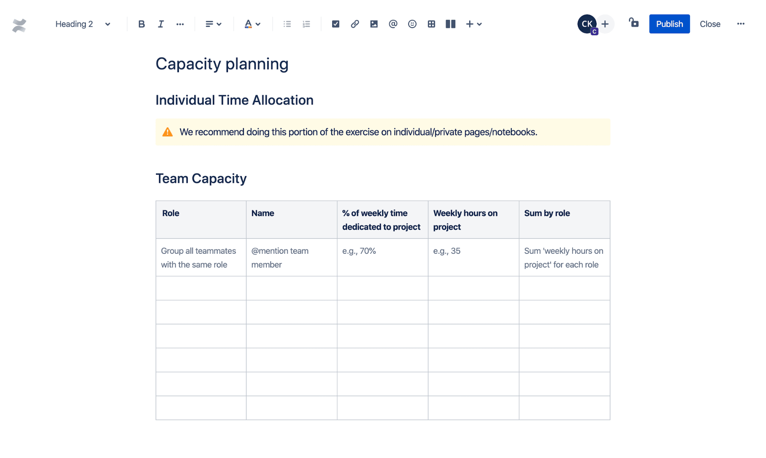Expand the text color dropdown arrow
The image size is (766, 458).
pyautogui.click(x=258, y=24)
